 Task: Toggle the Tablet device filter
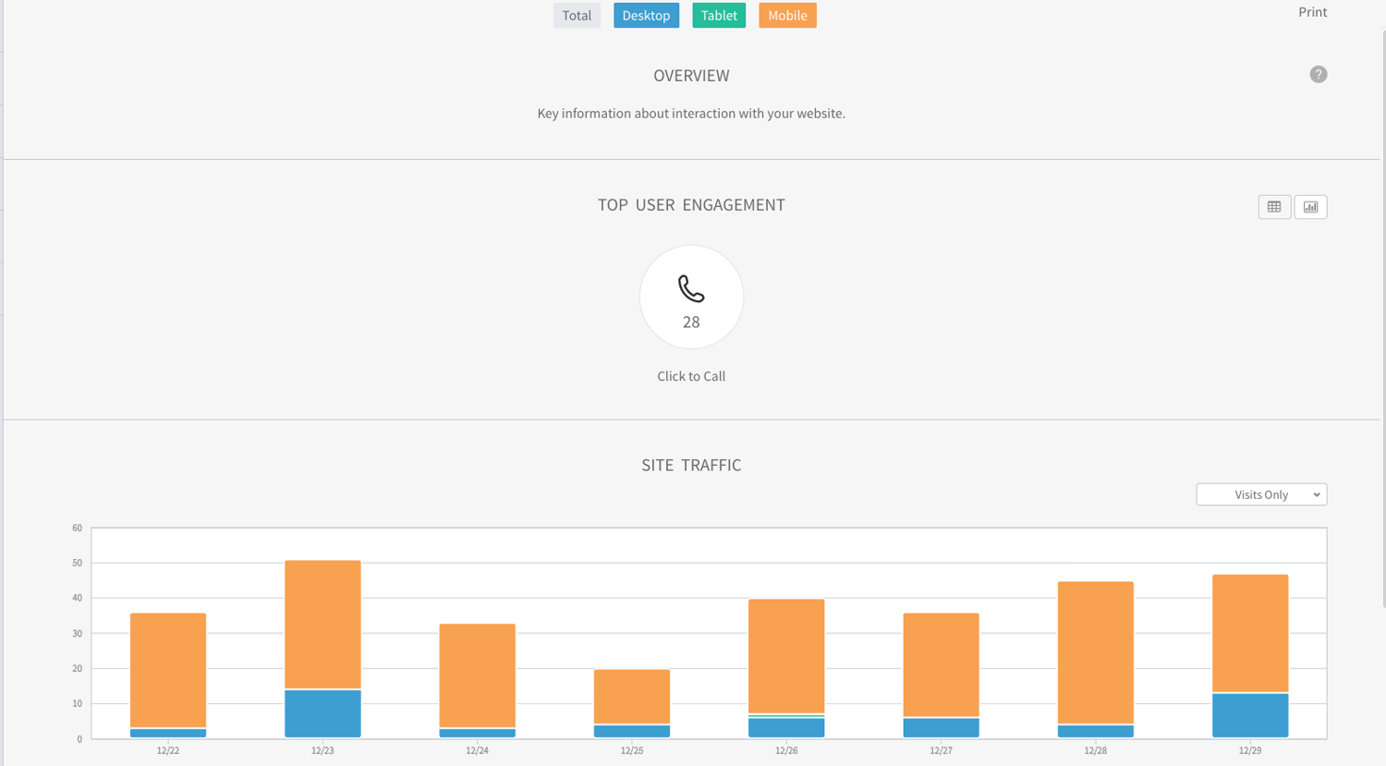[x=718, y=16]
